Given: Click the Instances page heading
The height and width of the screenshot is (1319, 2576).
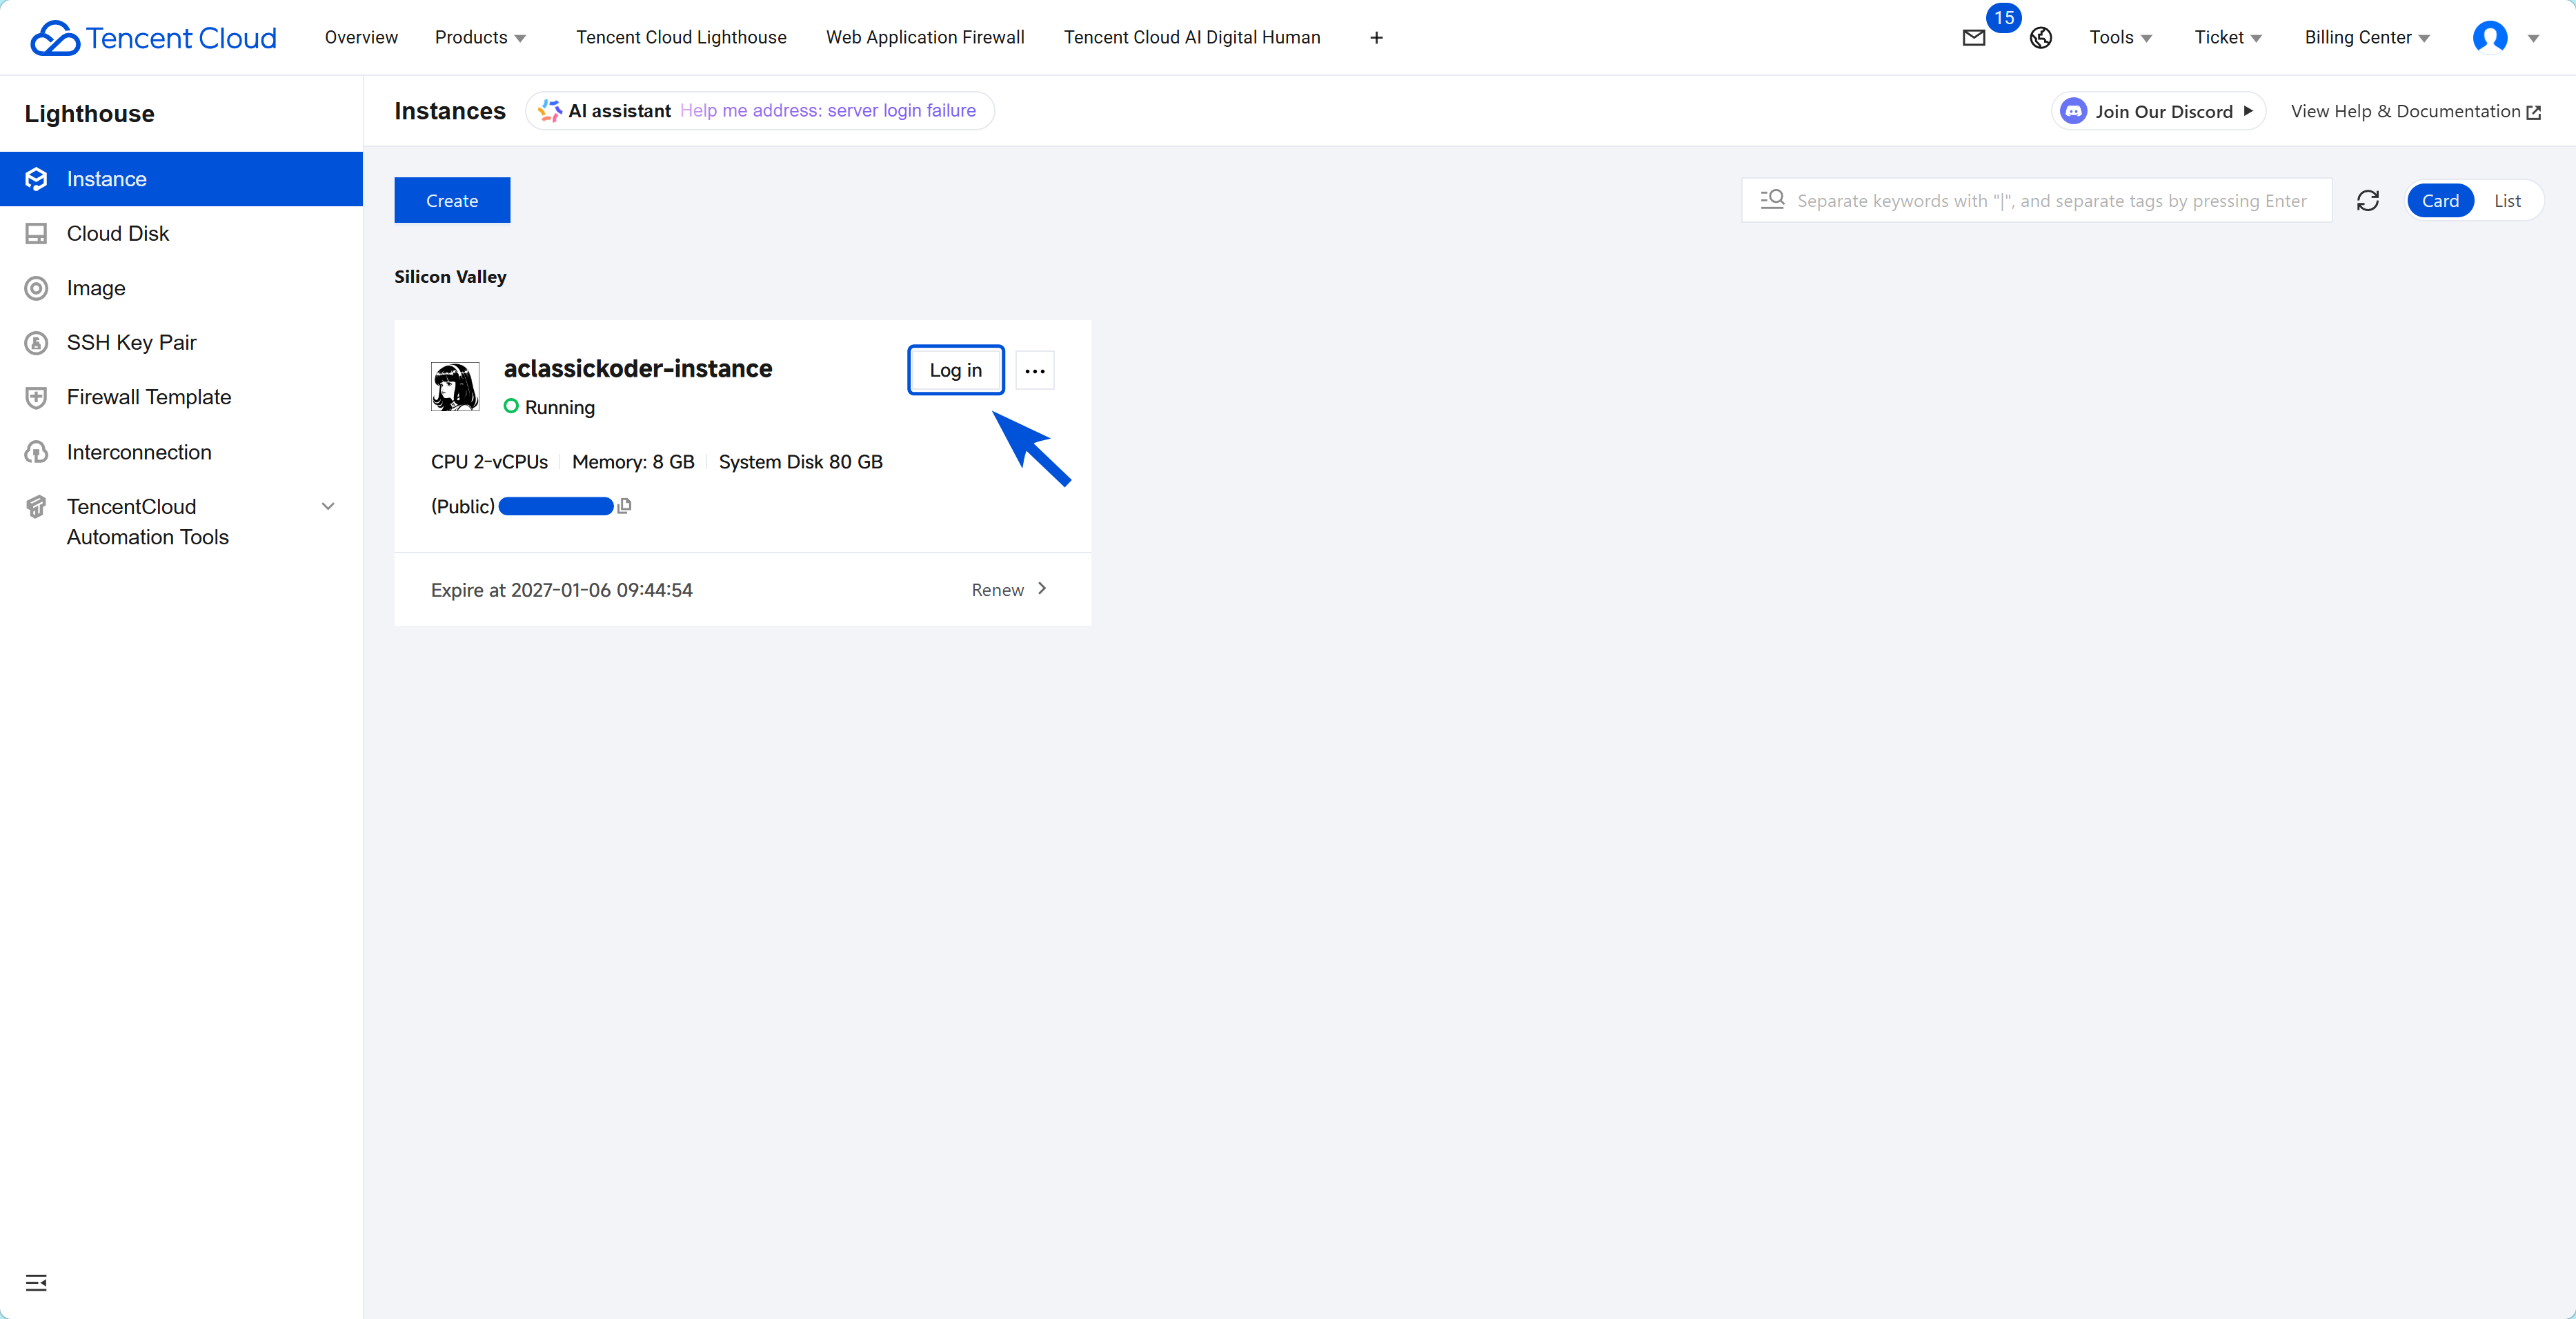Looking at the screenshot, I should (450, 111).
